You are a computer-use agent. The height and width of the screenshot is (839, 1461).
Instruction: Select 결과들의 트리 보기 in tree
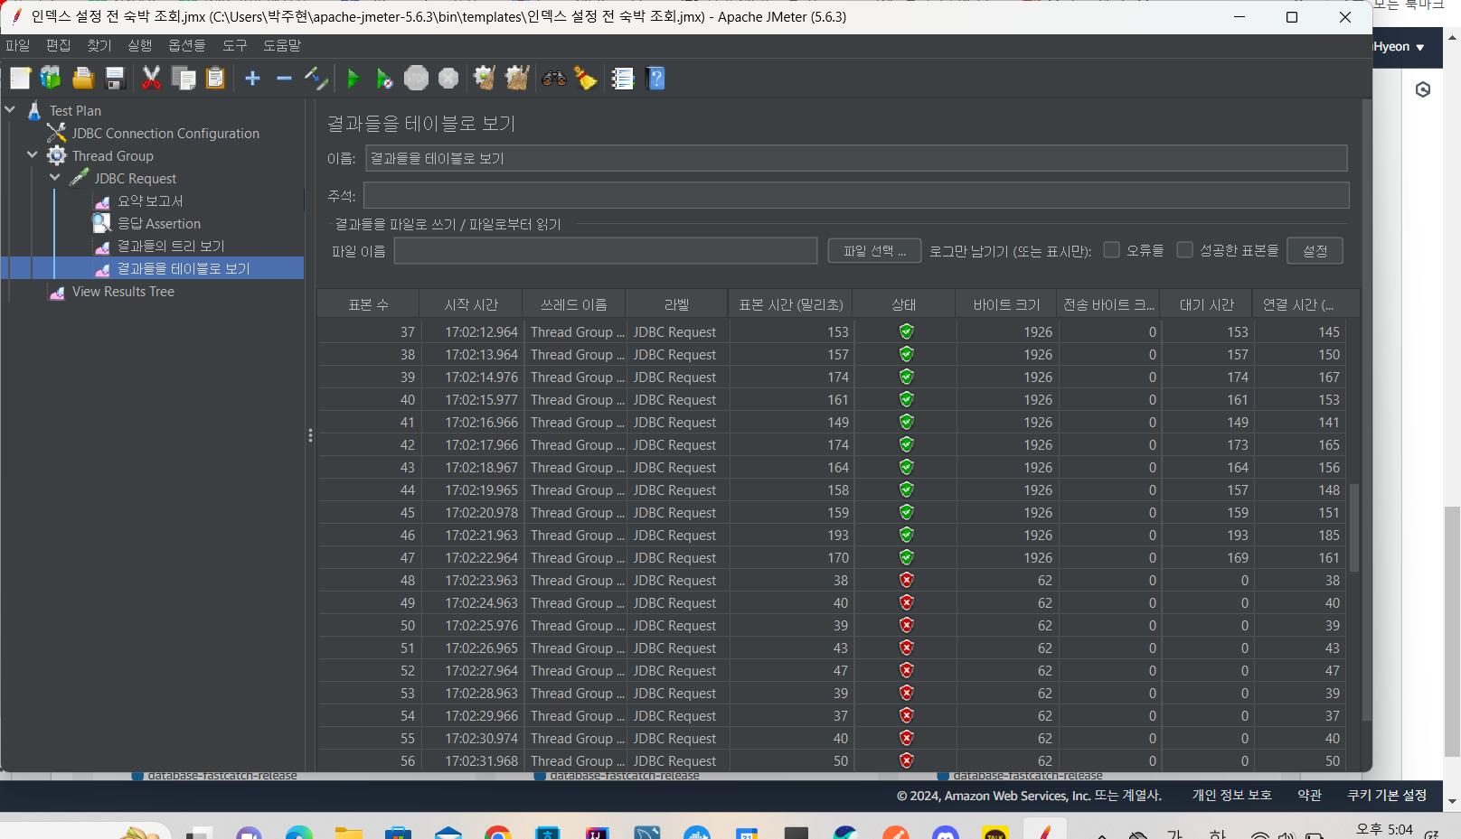point(170,246)
